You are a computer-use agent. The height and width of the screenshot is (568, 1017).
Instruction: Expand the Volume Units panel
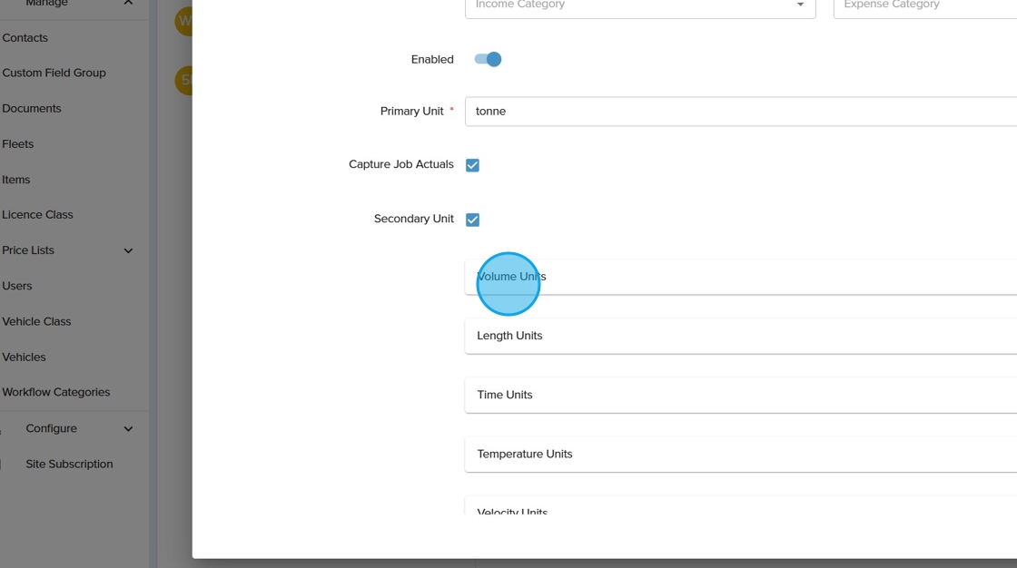point(740,277)
